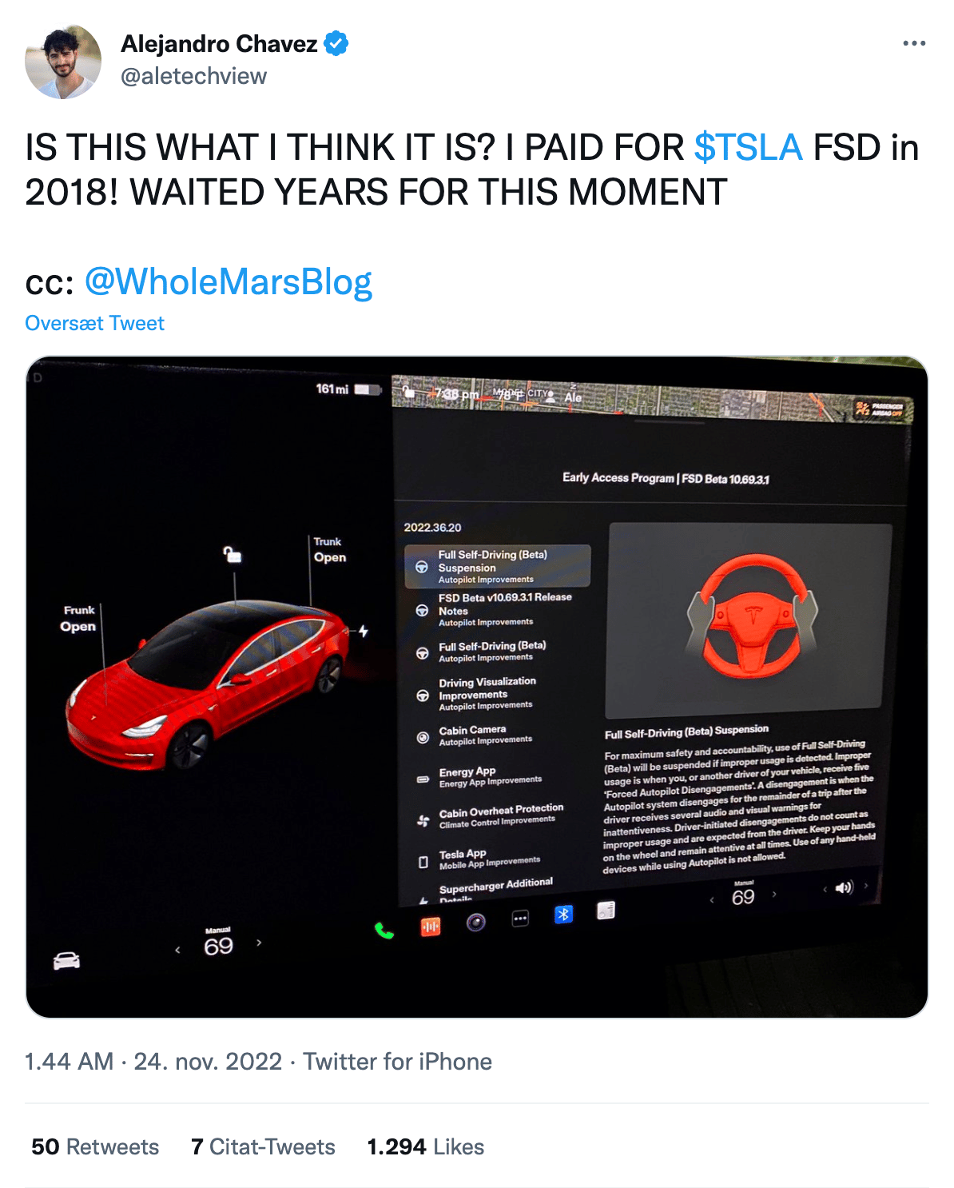
Task: Tap the green phone icon in Tesla dock
Action: [x=384, y=930]
